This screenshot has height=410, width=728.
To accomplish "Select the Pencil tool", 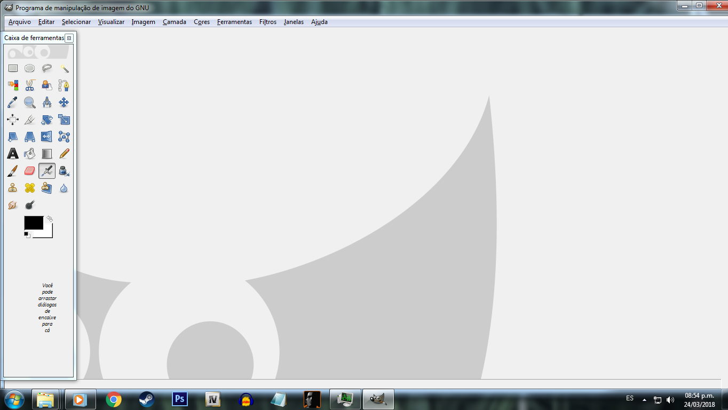I will coord(64,154).
